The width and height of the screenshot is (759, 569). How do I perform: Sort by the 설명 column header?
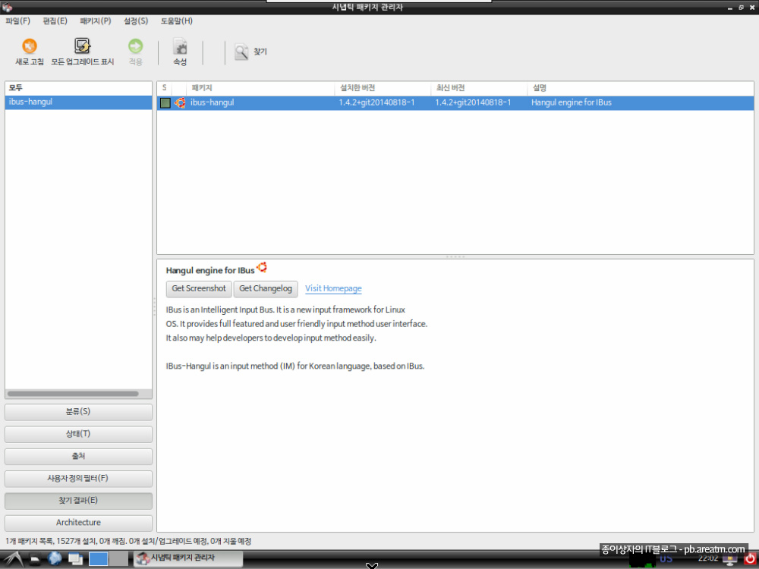(640, 88)
